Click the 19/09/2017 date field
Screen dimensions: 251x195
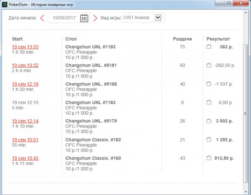tap(69, 18)
